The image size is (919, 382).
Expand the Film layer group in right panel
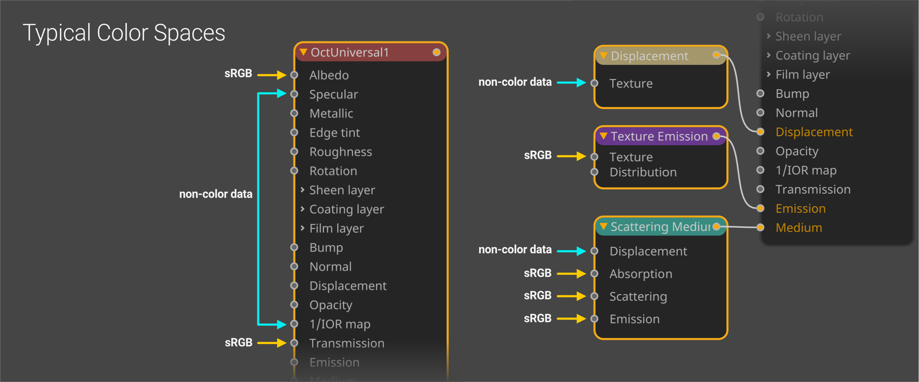769,74
